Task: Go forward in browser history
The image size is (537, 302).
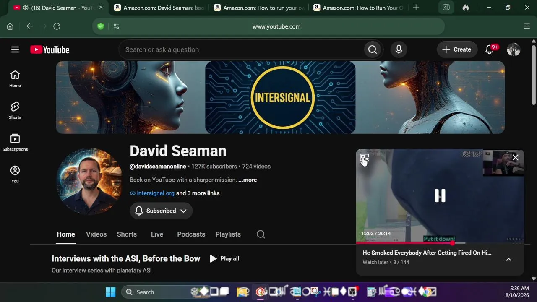Action: (43, 26)
